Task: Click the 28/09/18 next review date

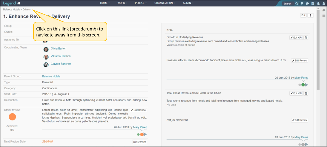Action: (x=47, y=142)
